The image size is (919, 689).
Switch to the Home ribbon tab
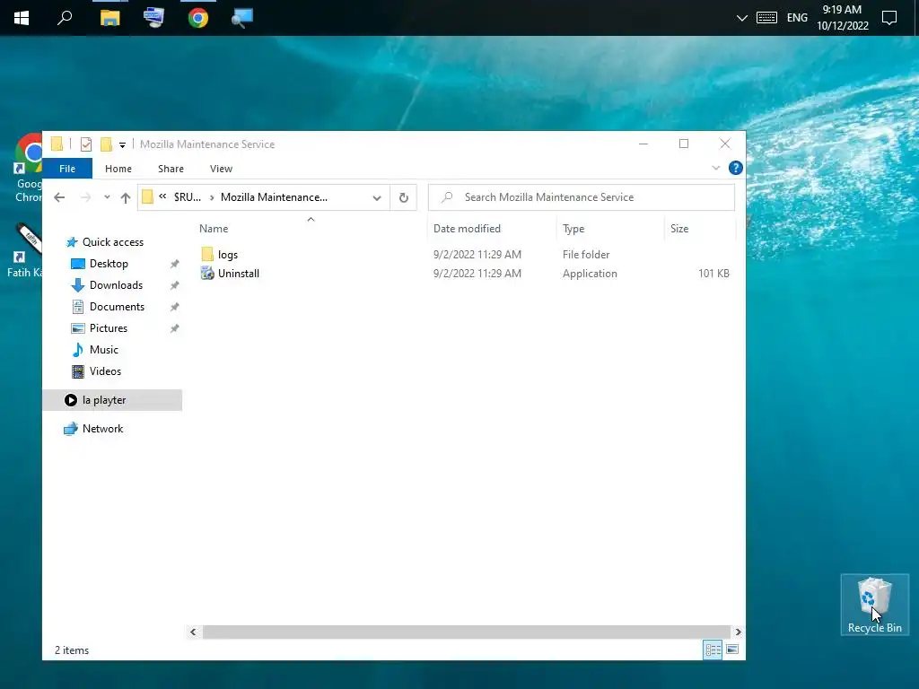118,169
